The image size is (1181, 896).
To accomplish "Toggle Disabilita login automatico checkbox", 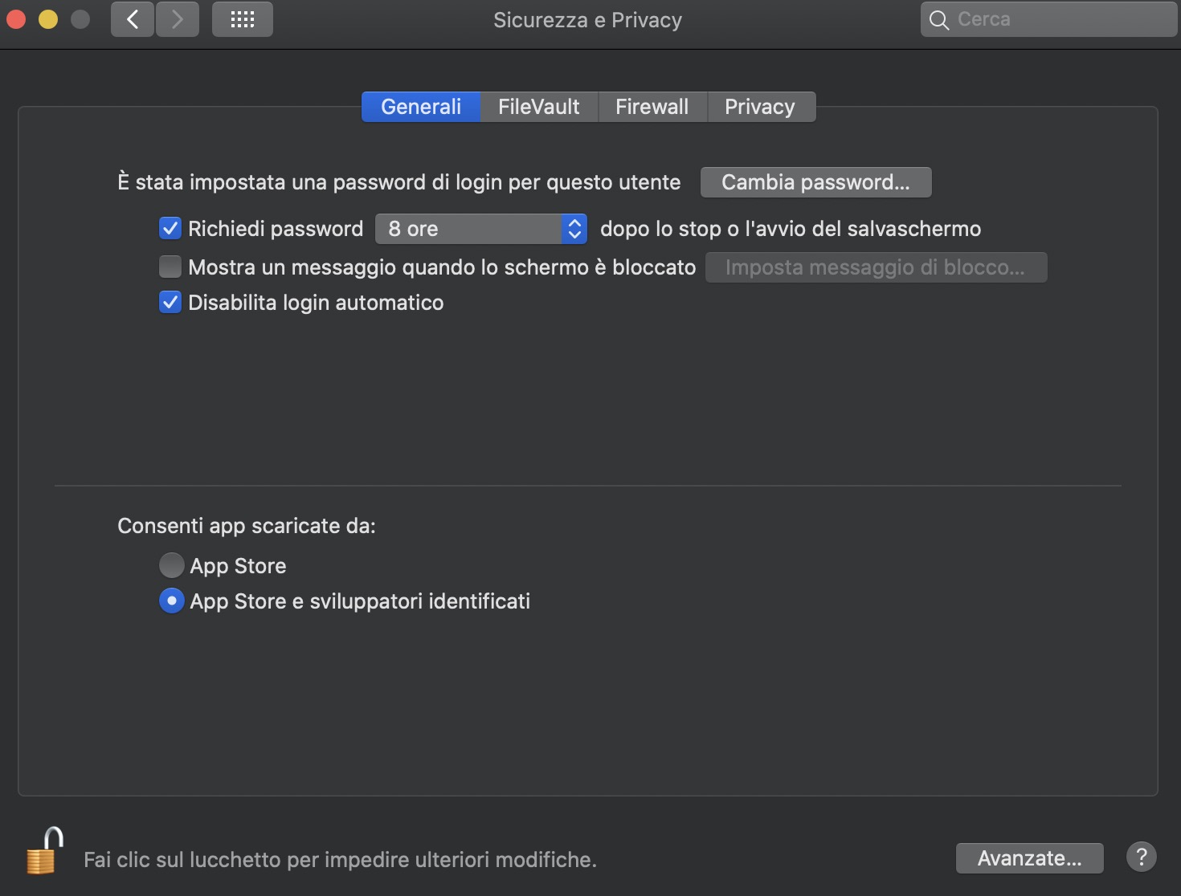I will coord(170,303).
